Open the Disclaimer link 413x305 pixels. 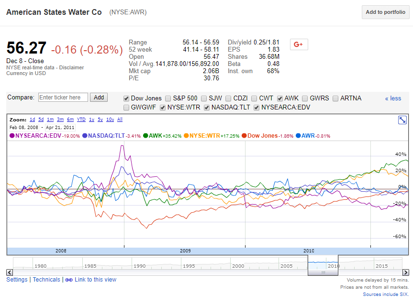click(71, 67)
